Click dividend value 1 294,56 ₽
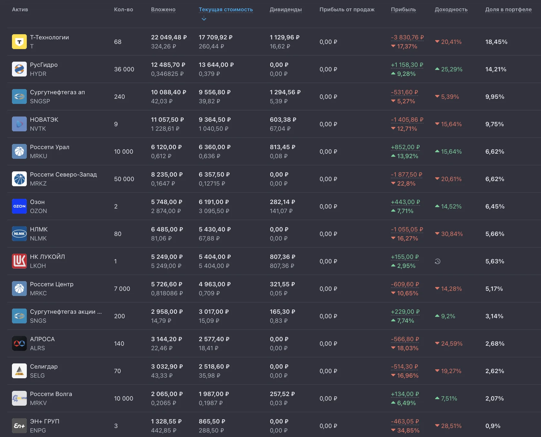This screenshot has height=437, width=541. (285, 92)
